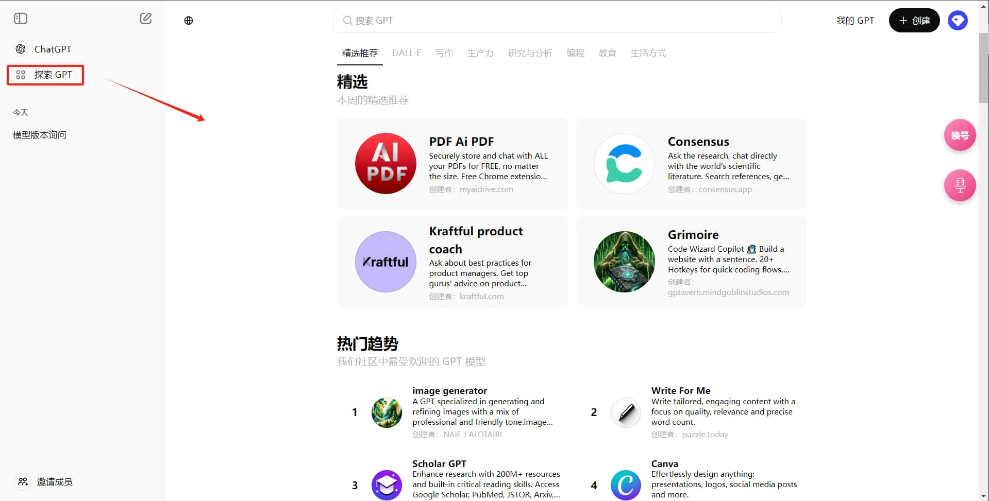This screenshot has height=501, width=989.
Task: Click the pink microphone button
Action: (959, 185)
